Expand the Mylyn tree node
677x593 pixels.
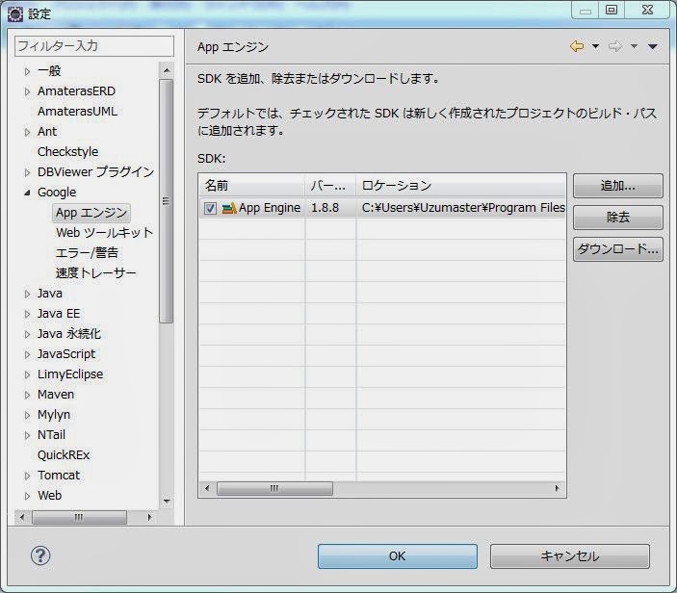[27, 415]
